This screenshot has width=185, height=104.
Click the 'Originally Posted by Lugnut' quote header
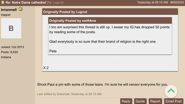pos(110,12)
